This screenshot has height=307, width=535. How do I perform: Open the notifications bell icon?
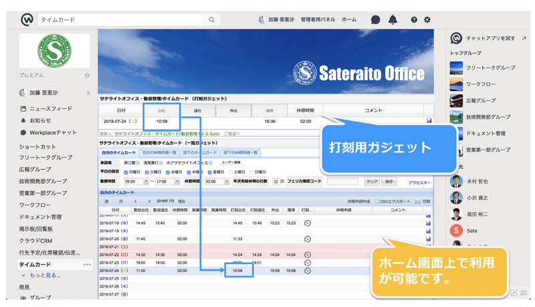tap(393, 20)
